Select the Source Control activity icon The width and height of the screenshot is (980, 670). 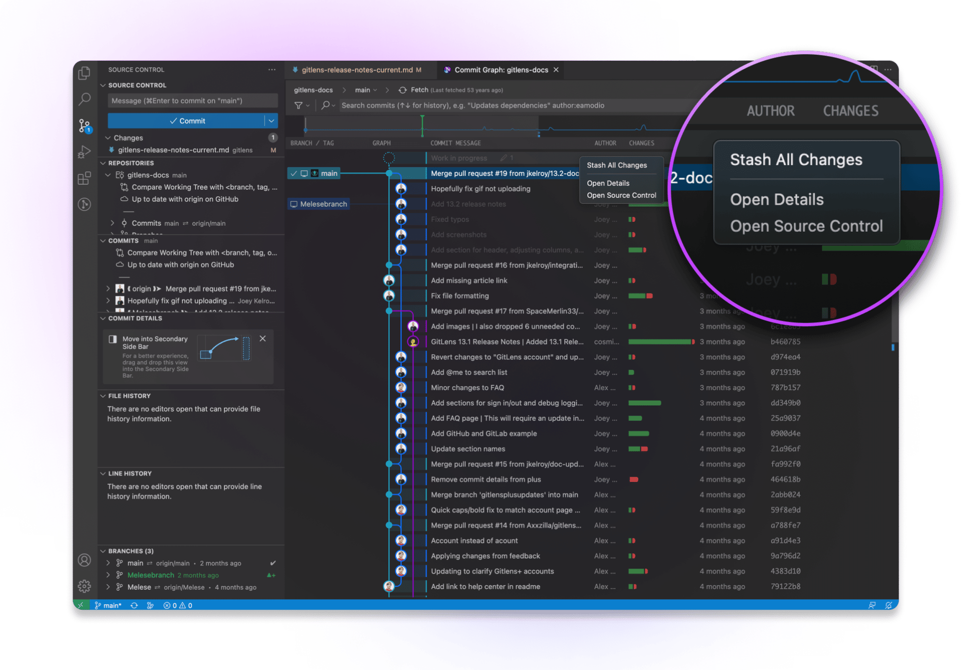tap(84, 126)
